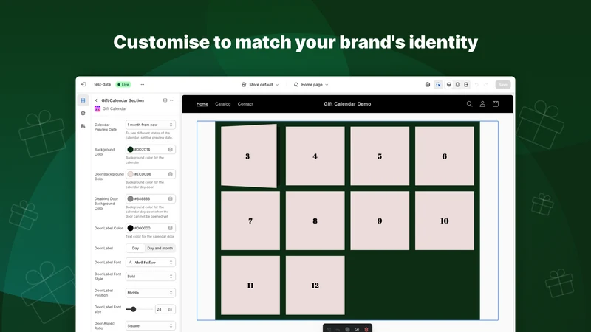This screenshot has height=332, width=591.
Task: Open store search in the preview header
Action: [x=469, y=104]
